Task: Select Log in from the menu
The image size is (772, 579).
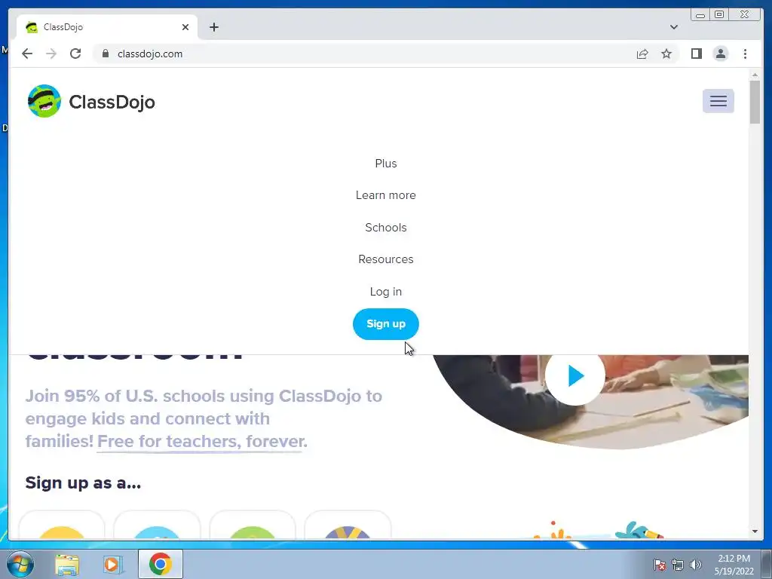Action: click(x=385, y=292)
